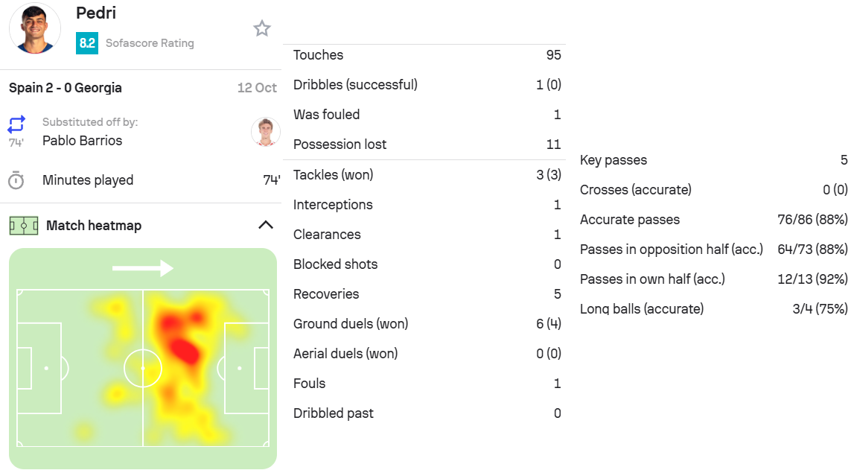Image resolution: width=851 pixels, height=470 pixels.
Task: Click the substitution arrows icon
Action: (x=16, y=124)
